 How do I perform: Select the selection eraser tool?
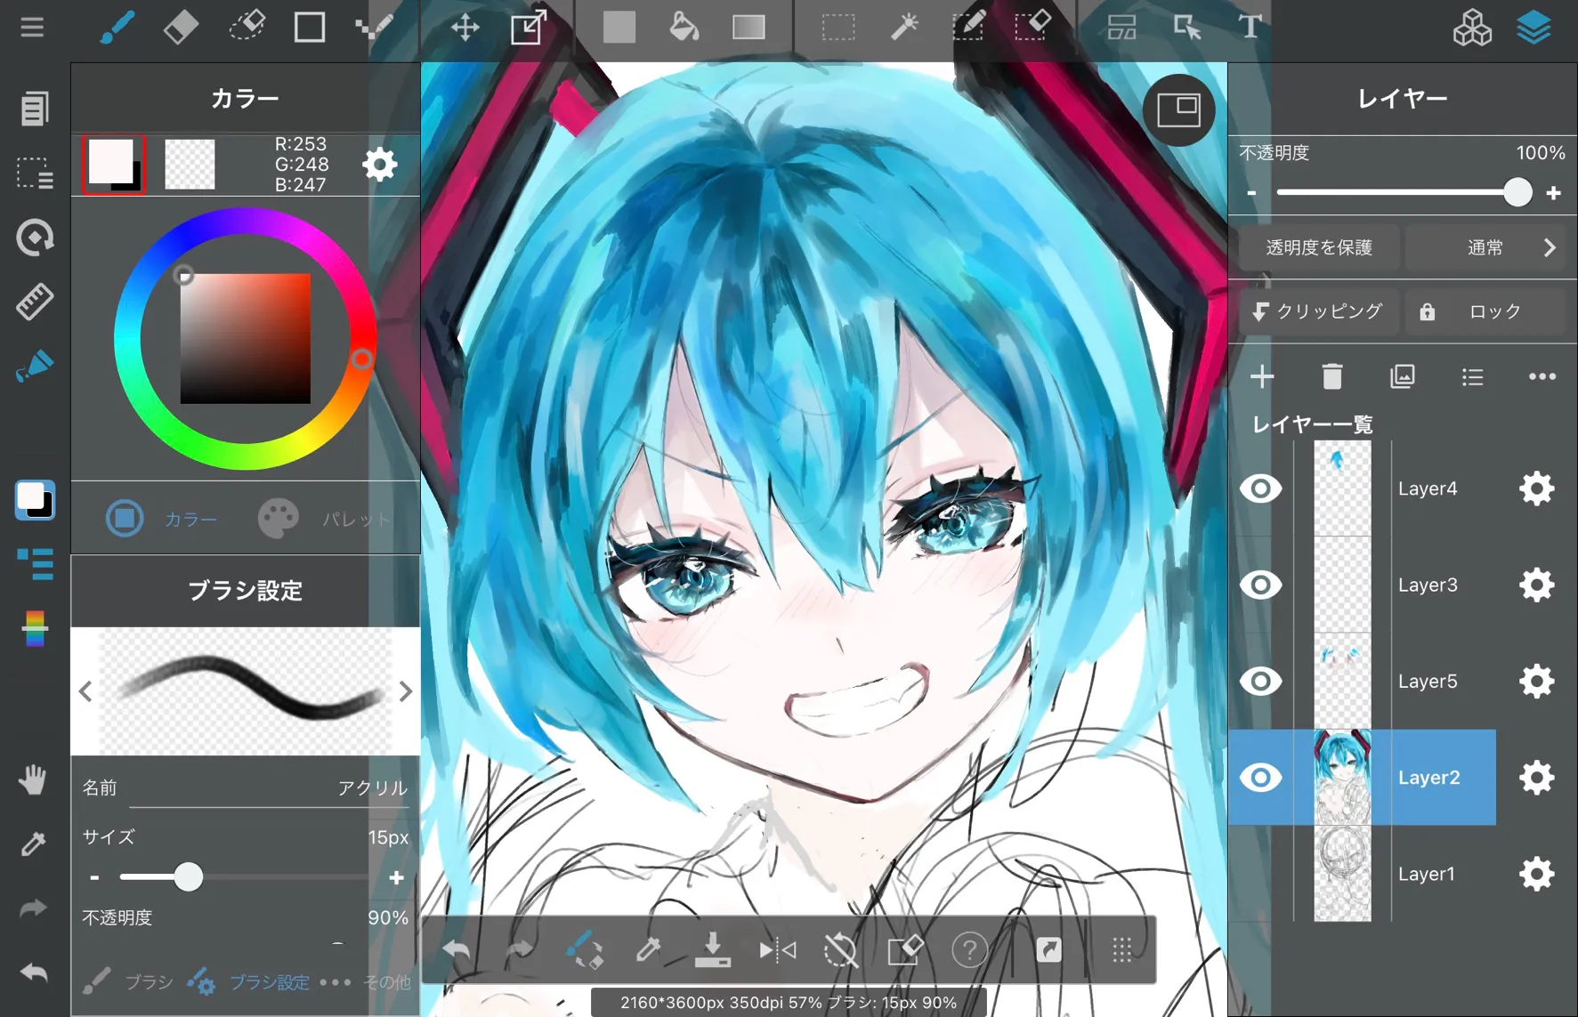pos(1032,28)
